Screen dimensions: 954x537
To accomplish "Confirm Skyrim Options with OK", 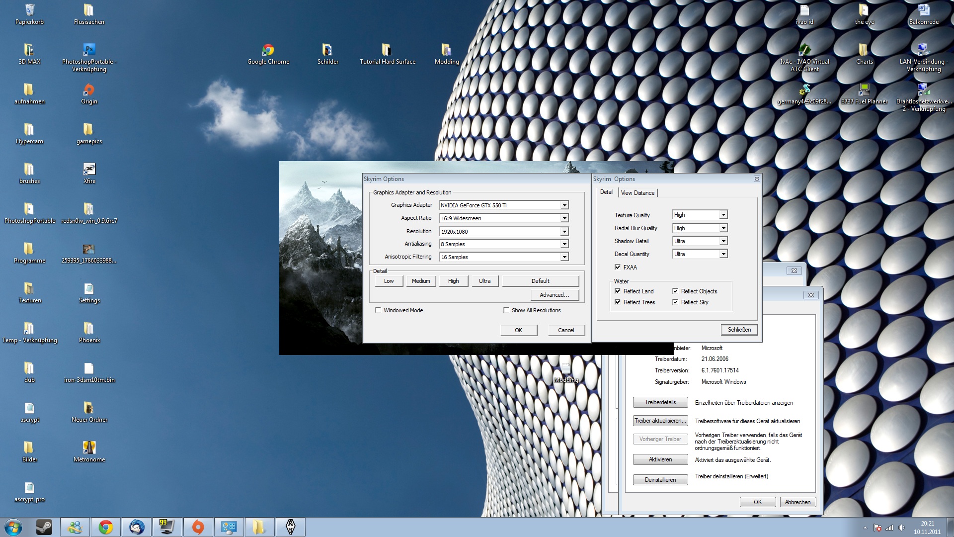I will pos(518,330).
